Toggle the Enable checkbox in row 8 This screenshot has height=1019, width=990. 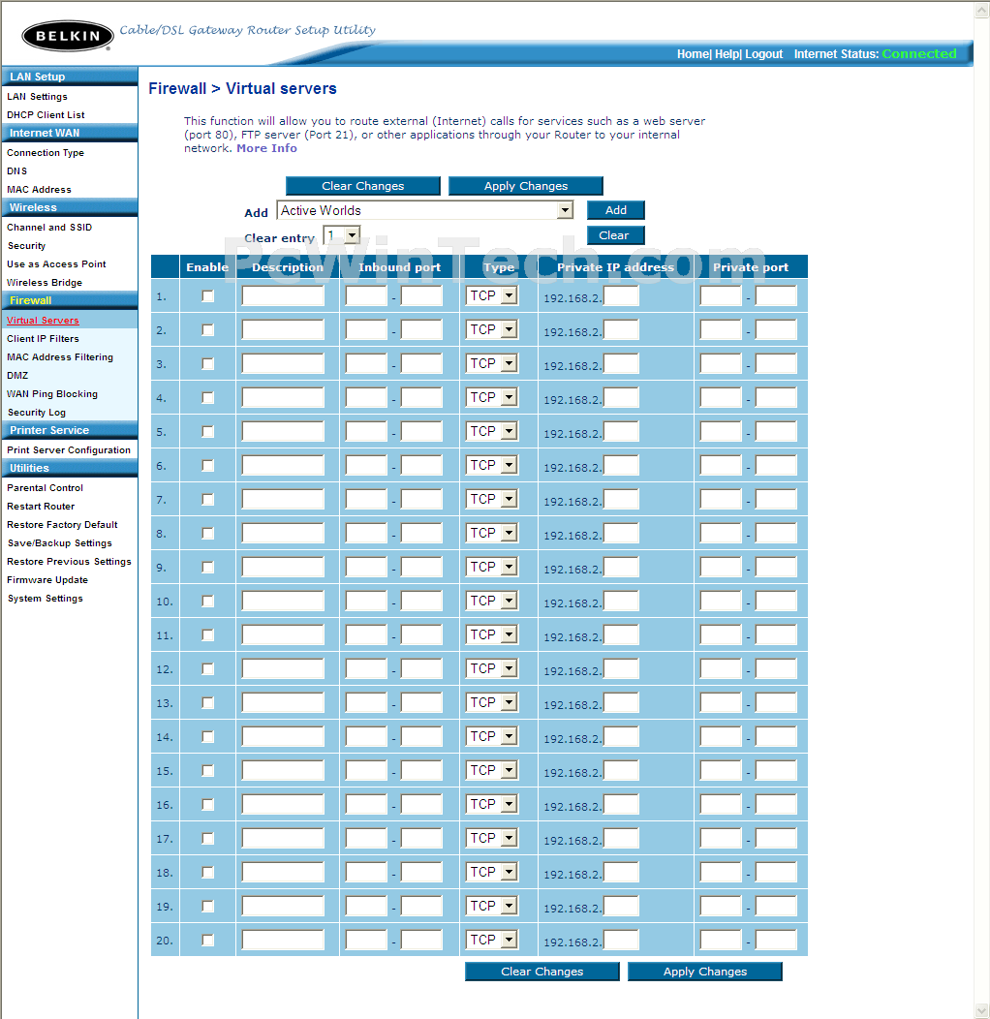click(208, 534)
